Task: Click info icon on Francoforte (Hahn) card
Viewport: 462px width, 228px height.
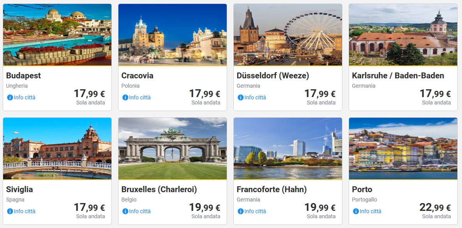Action: 240,211
